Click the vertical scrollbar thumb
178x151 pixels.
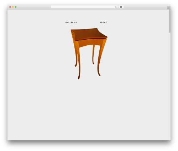pos(169,21)
